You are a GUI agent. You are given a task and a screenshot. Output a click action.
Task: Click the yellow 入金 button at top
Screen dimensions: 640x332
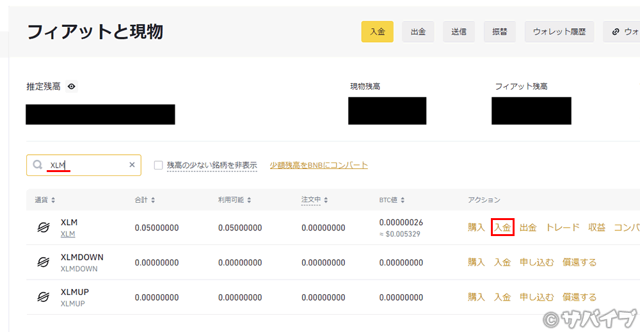pyautogui.click(x=377, y=32)
